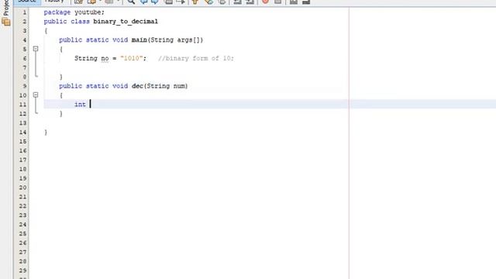This screenshot has width=496, height=279.
Task: Click line number 13 in the gutter
Action: pos(22,123)
